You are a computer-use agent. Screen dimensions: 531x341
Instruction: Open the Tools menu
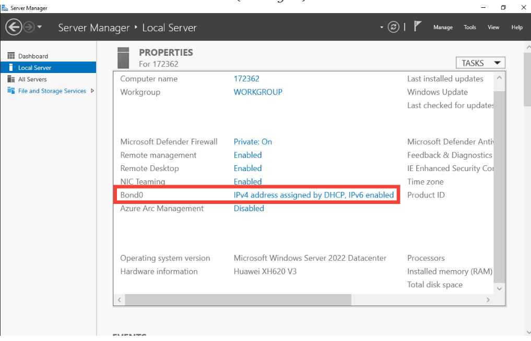coord(470,27)
